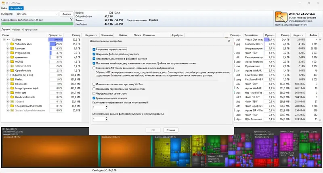The image size is (323, 173).
Task: Expand the VirtualBox VMs folder
Action: pyautogui.click(x=8, y=44)
